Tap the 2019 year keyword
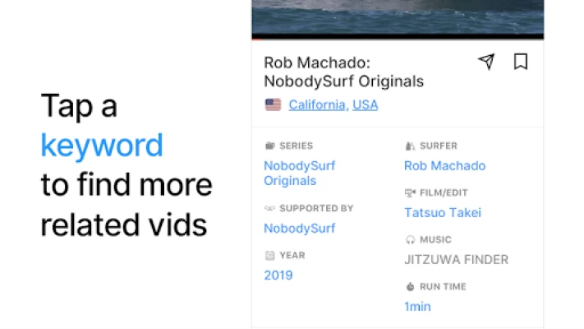584x329 pixels. [x=278, y=276]
